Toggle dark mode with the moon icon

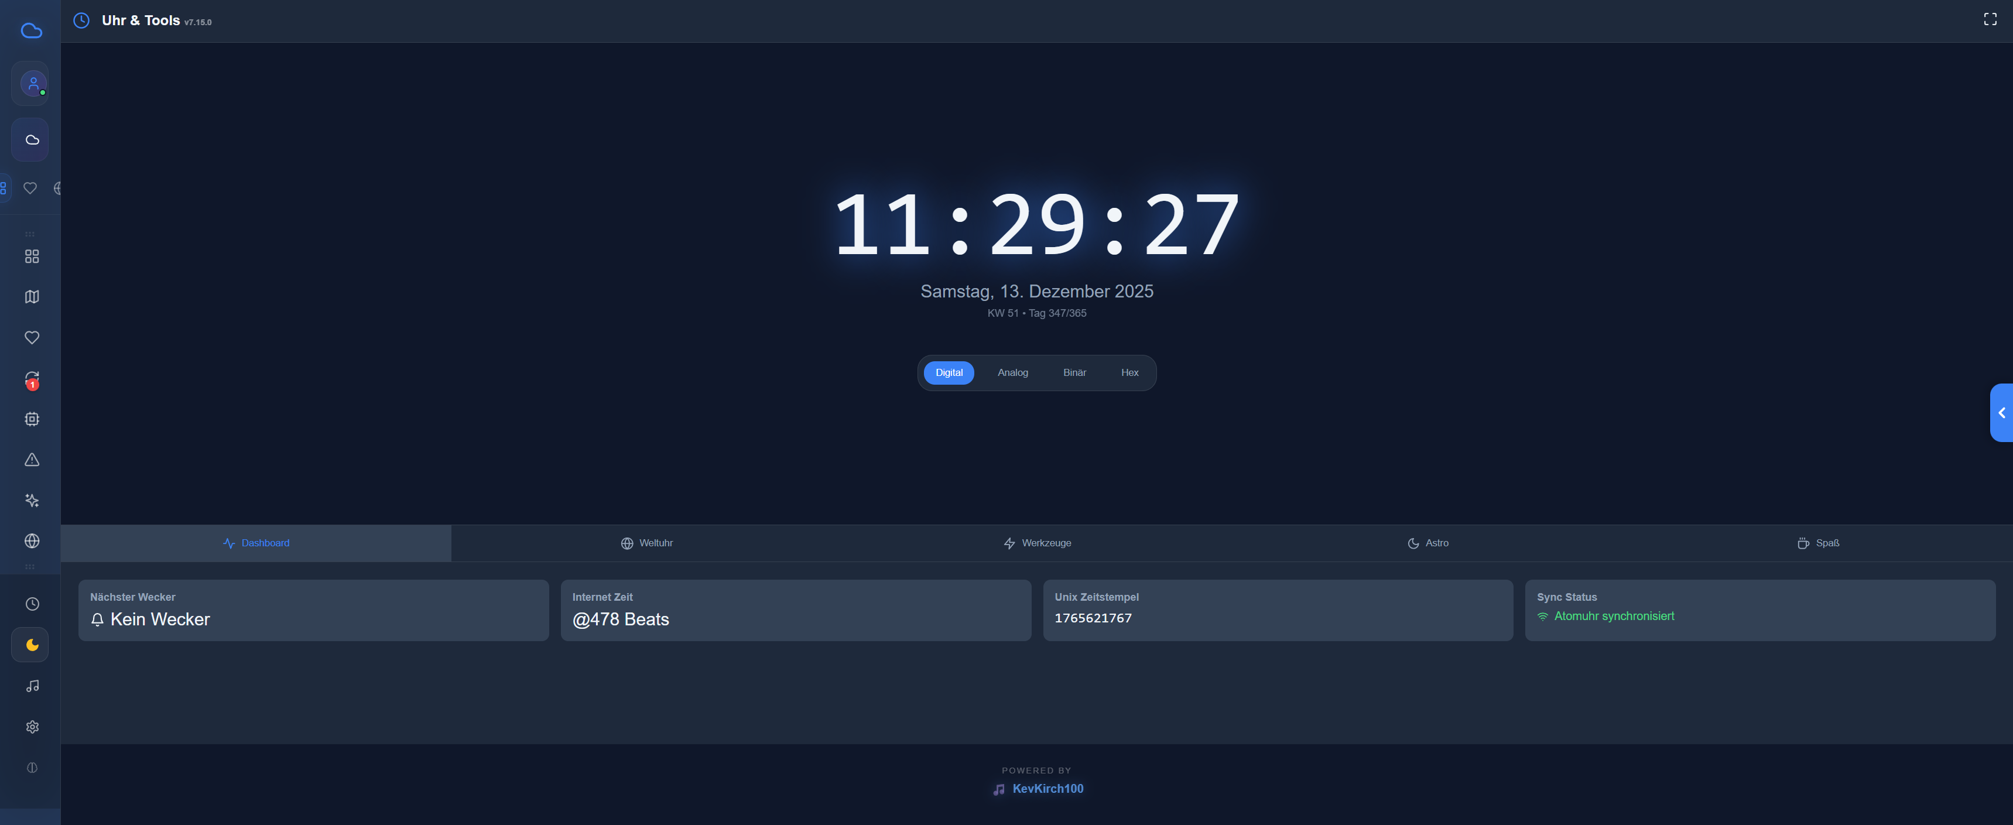coord(31,645)
